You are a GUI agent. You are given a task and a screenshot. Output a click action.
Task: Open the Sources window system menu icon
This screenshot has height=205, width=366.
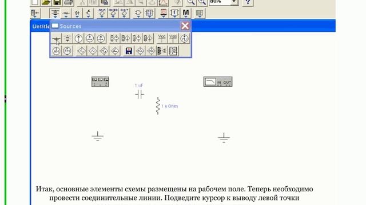pos(55,26)
